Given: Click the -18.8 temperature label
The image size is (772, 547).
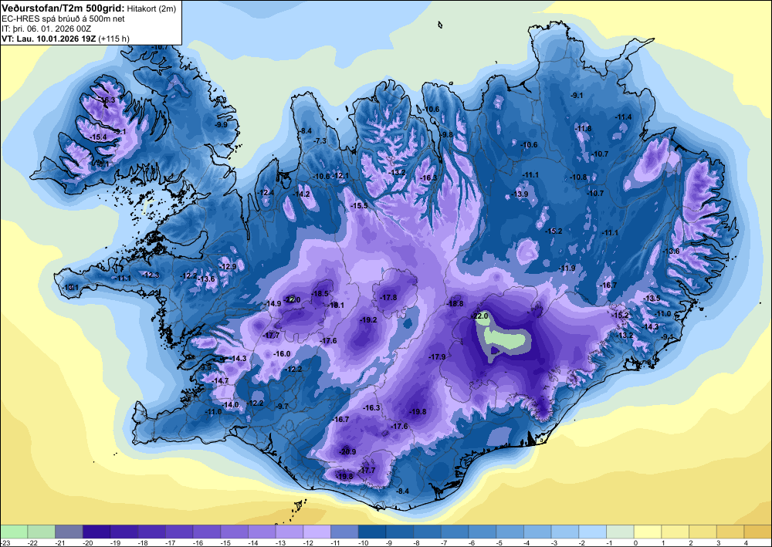Looking at the screenshot, I should pos(455,303).
